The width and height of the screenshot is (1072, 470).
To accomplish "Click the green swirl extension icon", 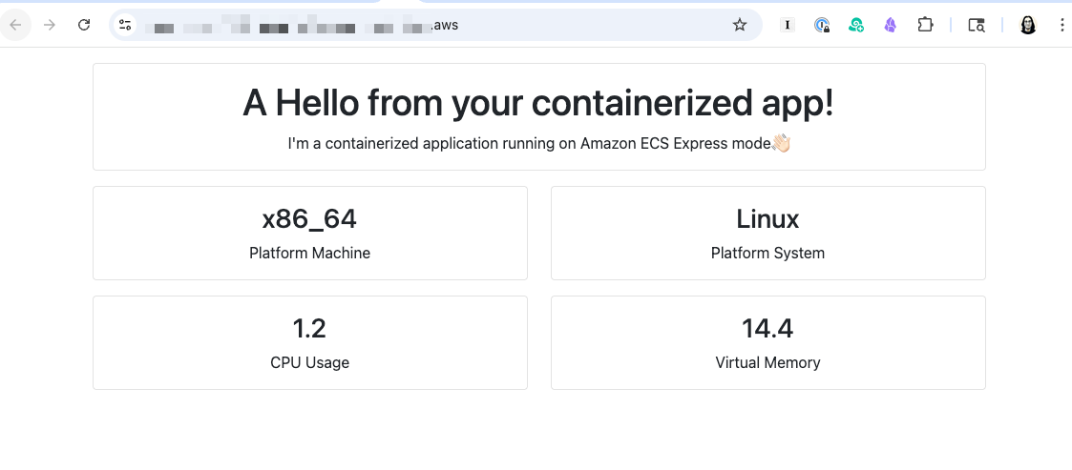I will click(856, 25).
